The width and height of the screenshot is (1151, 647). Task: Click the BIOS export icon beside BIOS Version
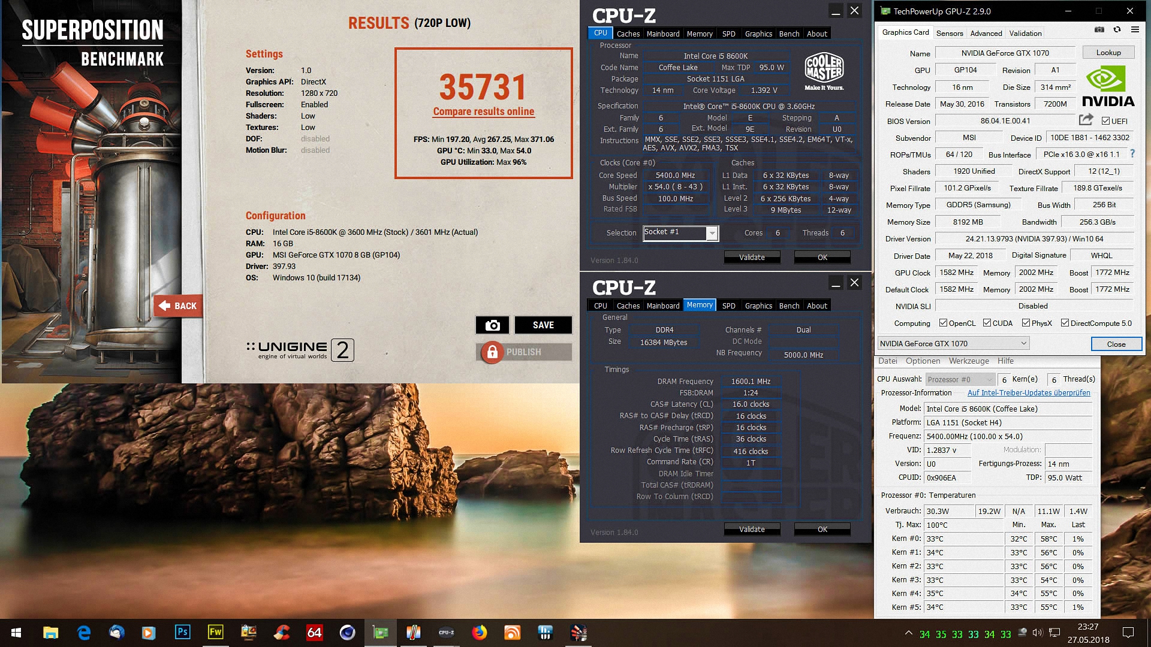tap(1085, 120)
